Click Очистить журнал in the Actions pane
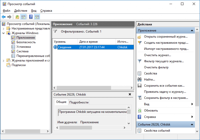This screenshot has height=140, width=200. point(157,55)
